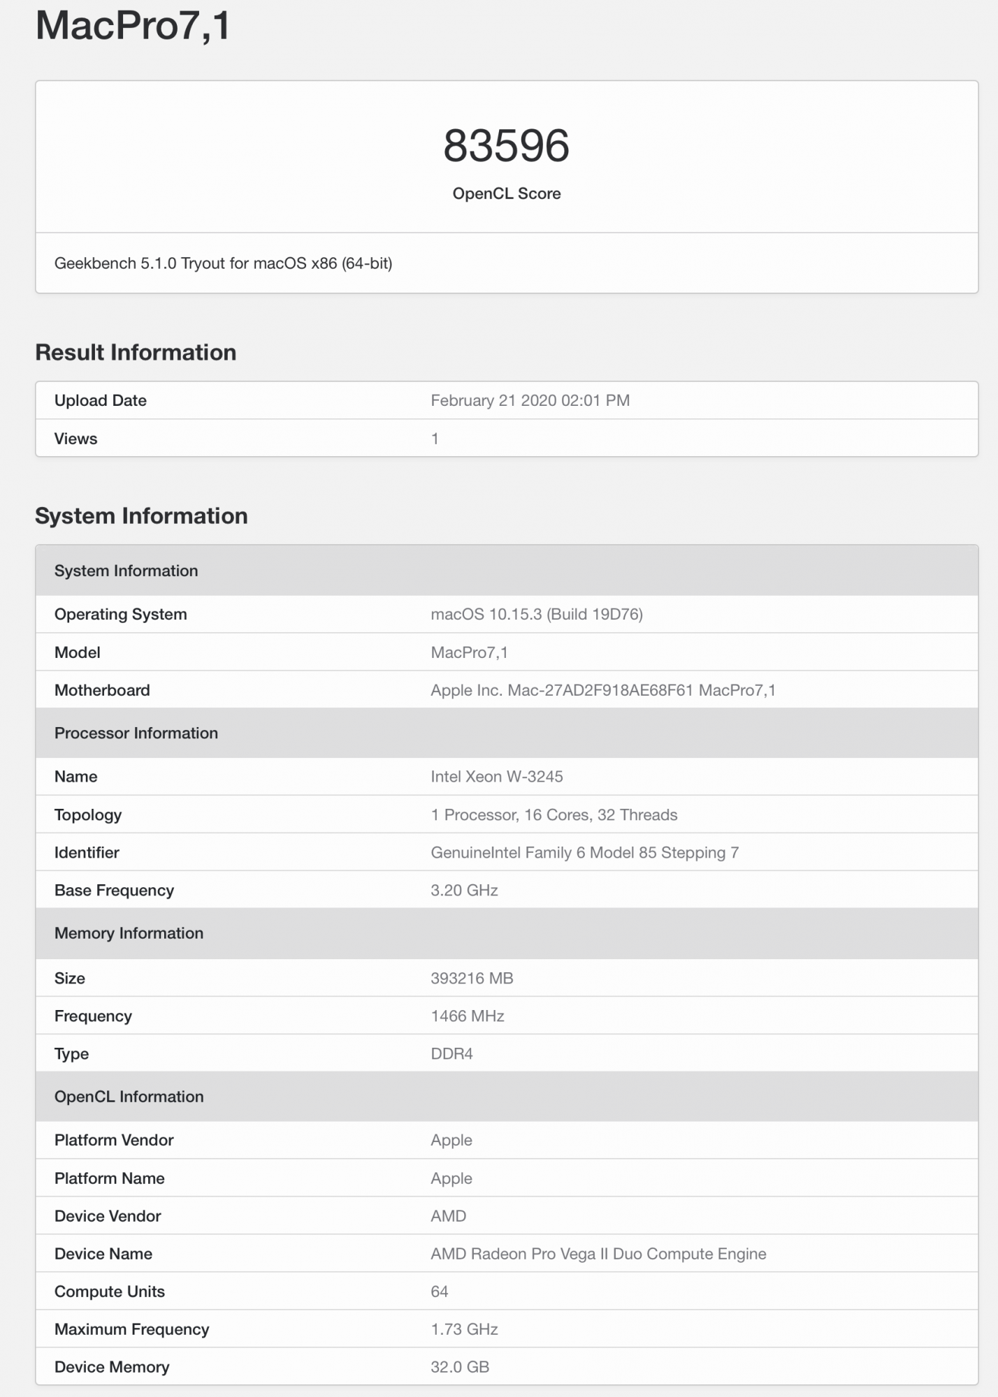Click the Processor Information table header
Viewport: 998px width, 1397px height.
tap(507, 733)
